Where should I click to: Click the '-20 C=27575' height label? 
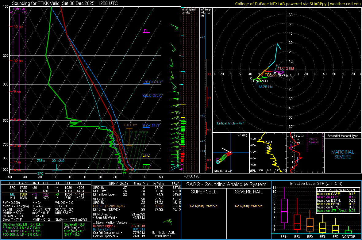tap(153, 95)
